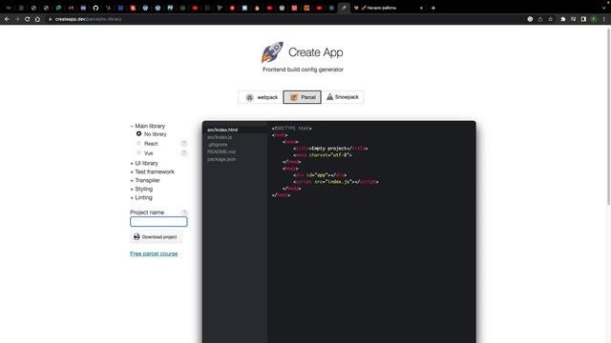Open the tab search chevron
The width and height of the screenshot is (611, 343).
tap(604, 8)
